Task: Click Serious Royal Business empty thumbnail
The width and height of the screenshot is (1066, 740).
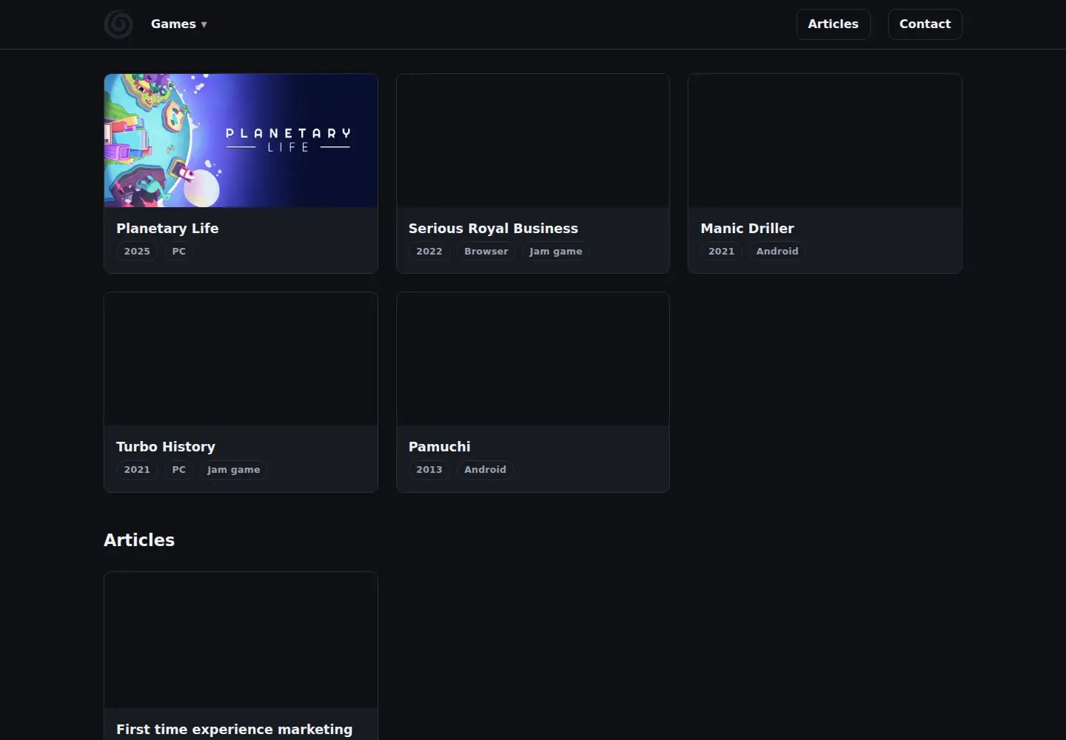Action: [x=533, y=141]
